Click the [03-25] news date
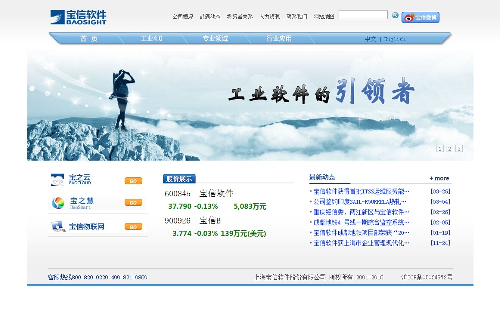The height and width of the screenshot is (317, 500). 440,191
